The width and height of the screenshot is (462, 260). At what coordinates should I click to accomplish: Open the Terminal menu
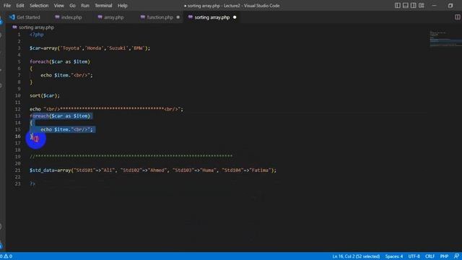[103, 6]
